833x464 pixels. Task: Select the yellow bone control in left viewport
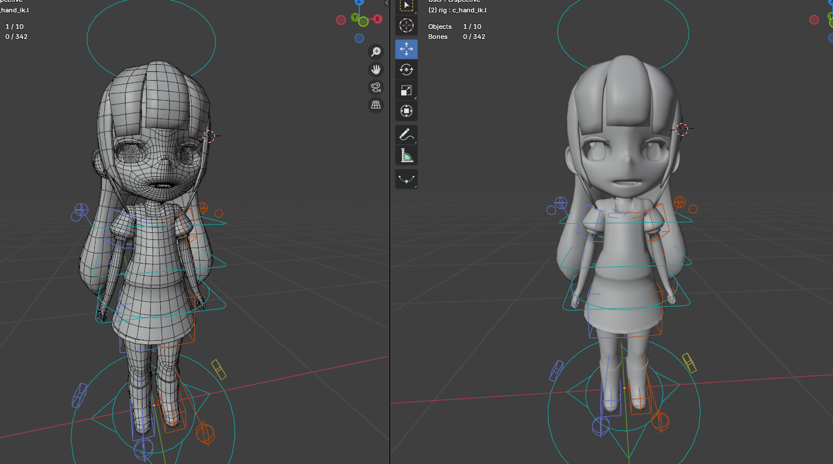pos(219,369)
